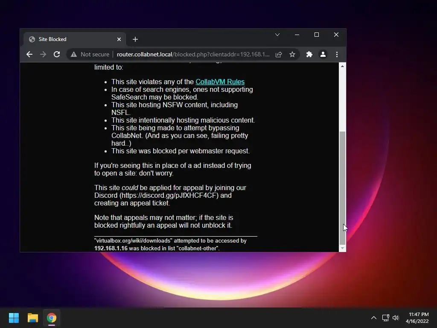
Task: Click "This site was blocked per webmaster request."
Action: [x=181, y=151]
